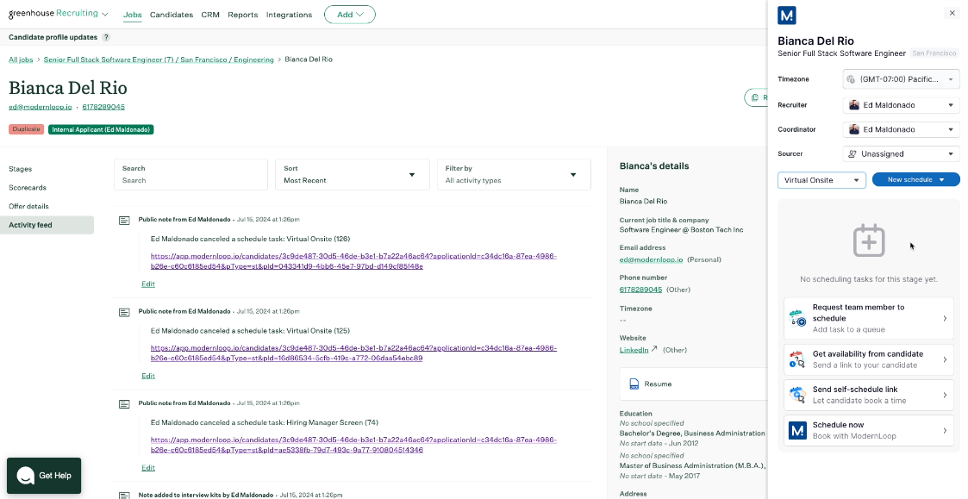
Task: Click the question mark beside Candidate profile updates
Action: [x=105, y=38]
